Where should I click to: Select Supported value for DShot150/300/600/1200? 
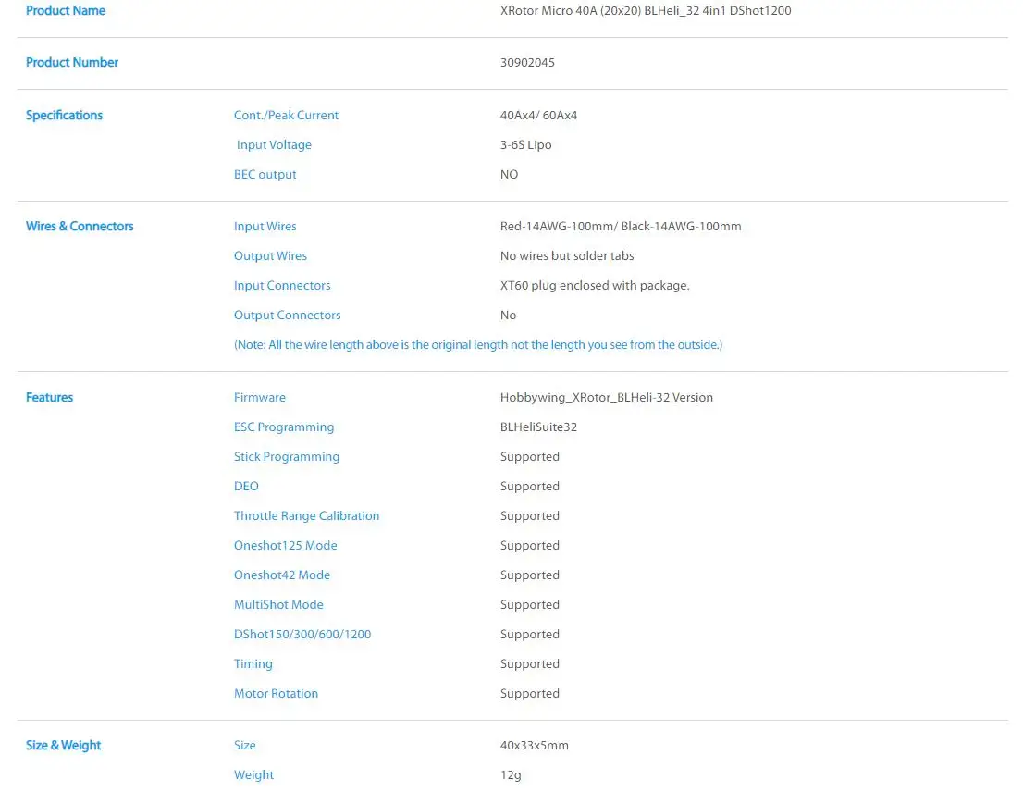529,634
